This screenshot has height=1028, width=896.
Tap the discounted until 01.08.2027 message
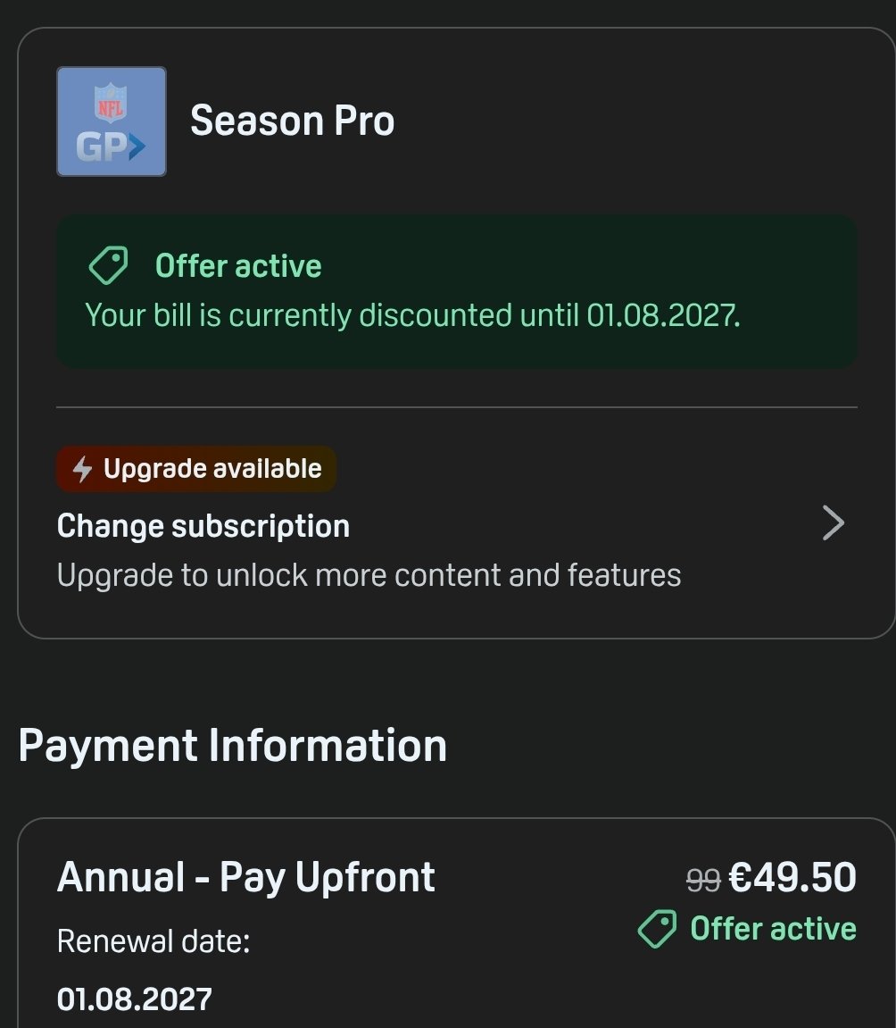pos(412,315)
